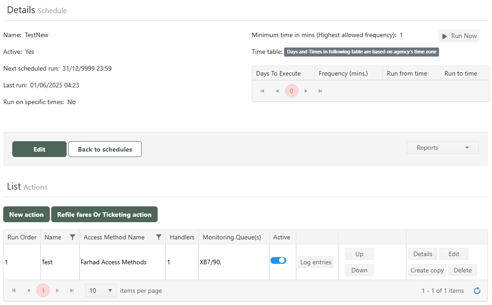
Task: Return via Back to schedules button
Action: pyautogui.click(x=105, y=149)
